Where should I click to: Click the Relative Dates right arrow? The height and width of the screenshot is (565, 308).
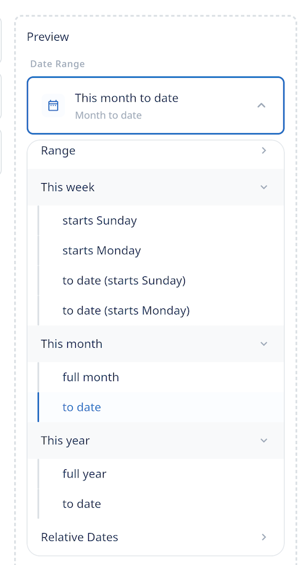pos(264,537)
